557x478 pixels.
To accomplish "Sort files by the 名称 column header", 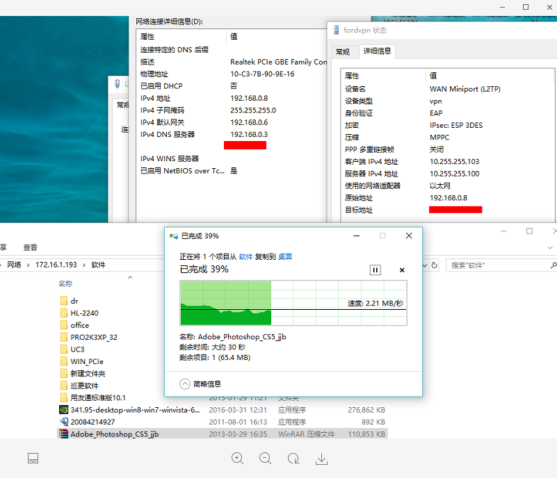I will pos(65,283).
